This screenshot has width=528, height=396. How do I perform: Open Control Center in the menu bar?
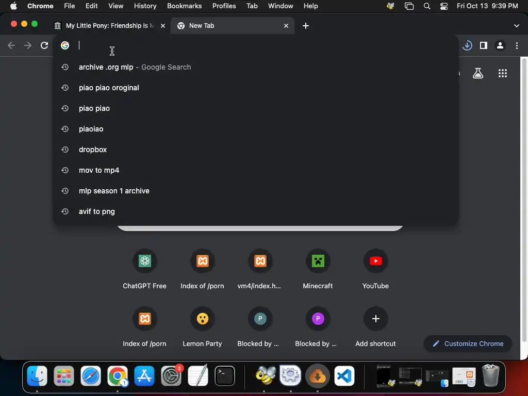tap(444, 6)
